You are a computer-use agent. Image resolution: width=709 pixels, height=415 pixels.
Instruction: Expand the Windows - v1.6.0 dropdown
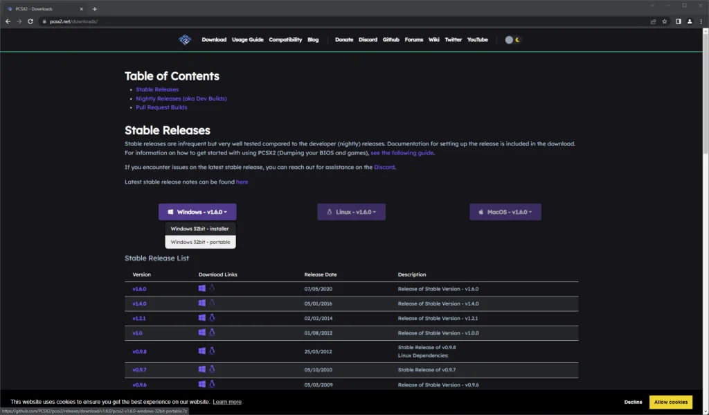pyautogui.click(x=197, y=212)
